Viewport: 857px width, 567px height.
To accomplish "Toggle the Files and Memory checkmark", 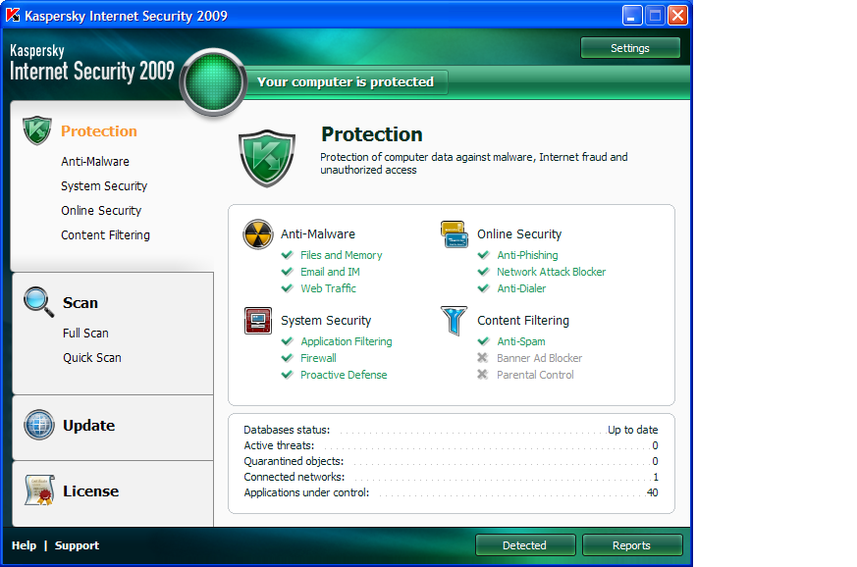I will click(x=287, y=255).
